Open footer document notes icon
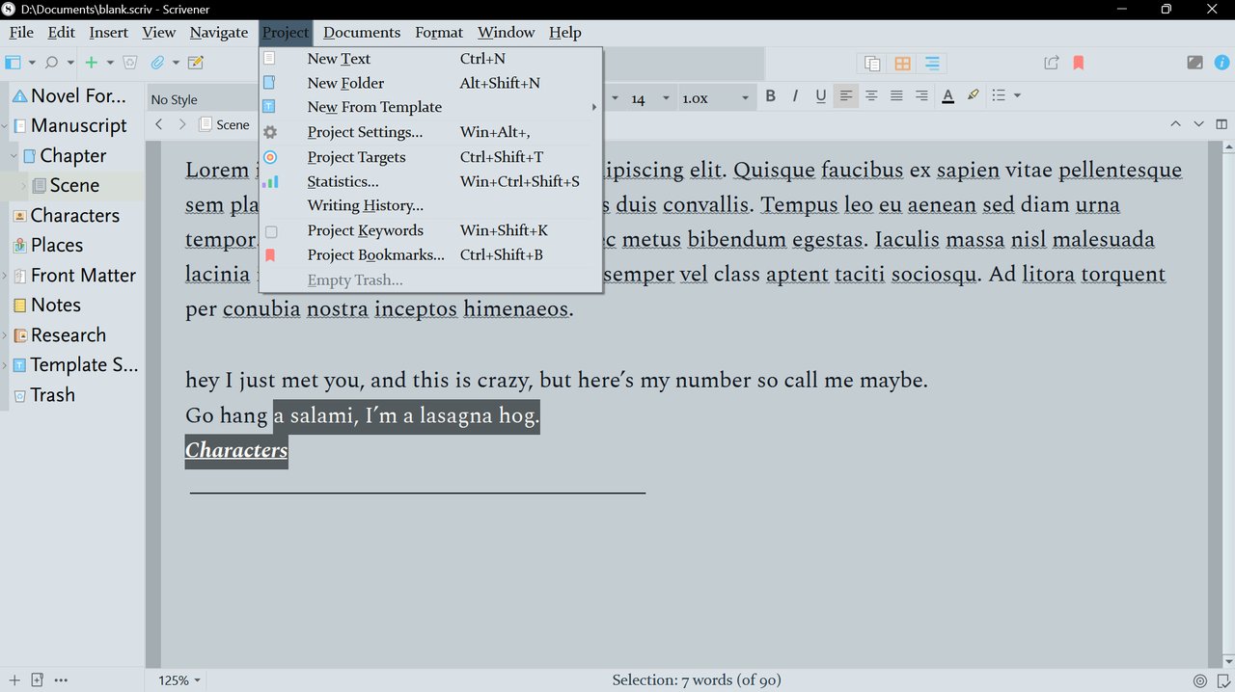The width and height of the screenshot is (1235, 692). (1223, 680)
